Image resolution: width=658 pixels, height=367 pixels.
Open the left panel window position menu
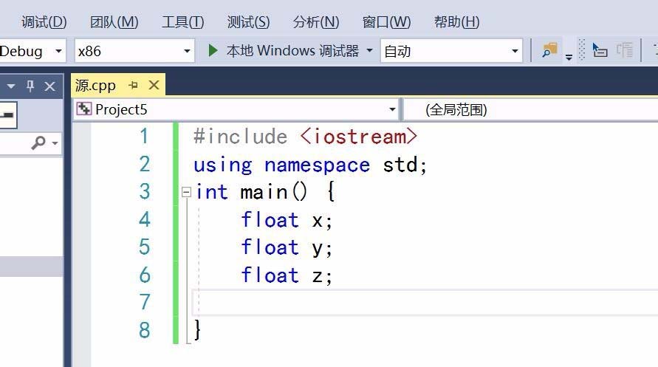click(11, 86)
